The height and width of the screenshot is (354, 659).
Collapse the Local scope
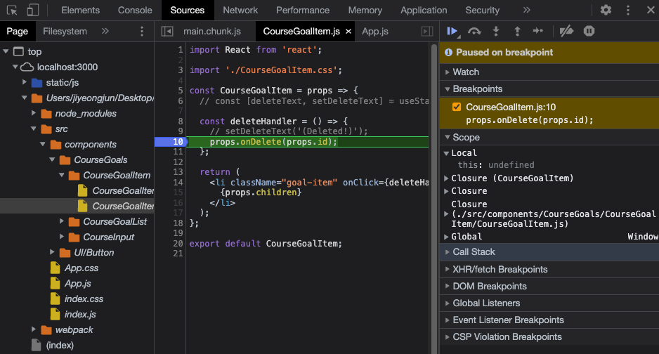pyautogui.click(x=447, y=153)
